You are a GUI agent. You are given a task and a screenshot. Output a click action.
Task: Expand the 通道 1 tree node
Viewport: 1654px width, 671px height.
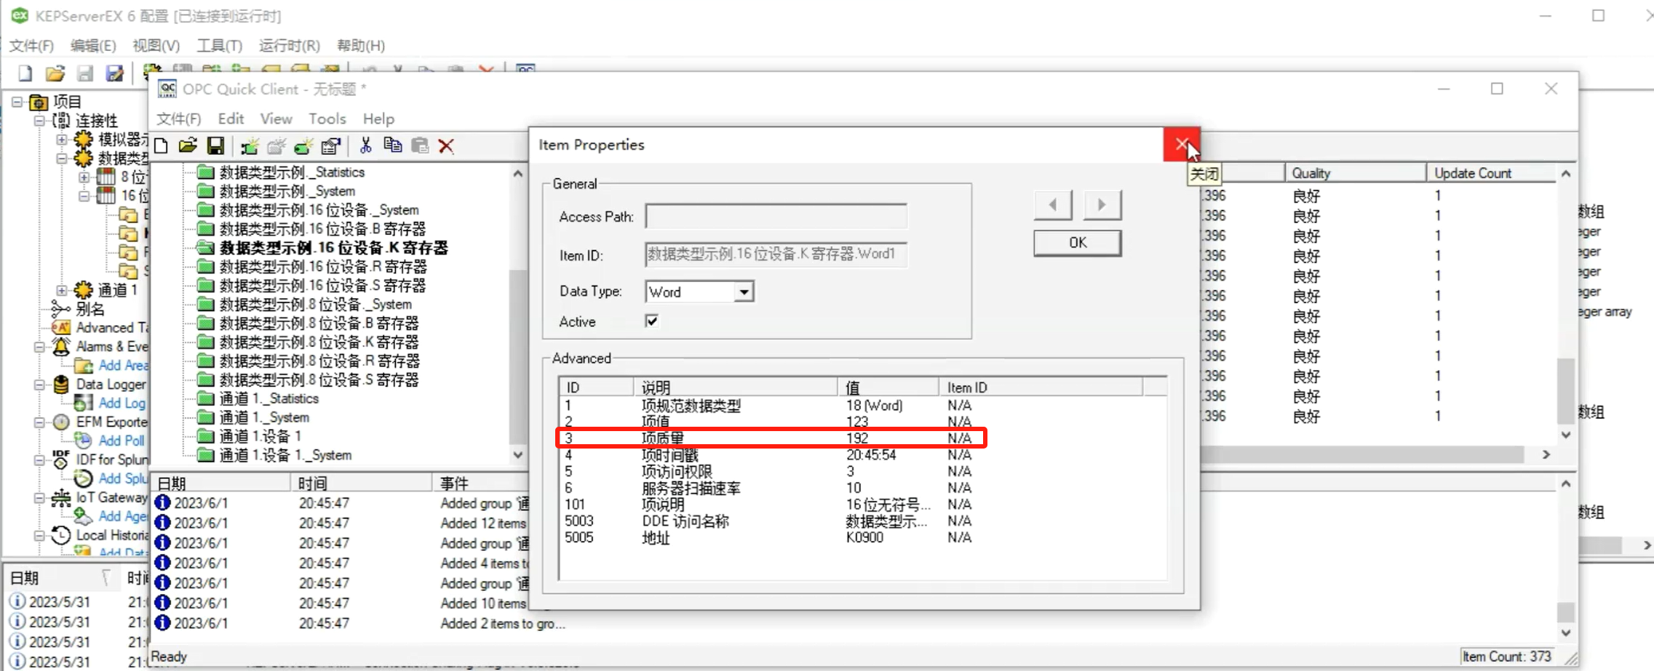(62, 290)
